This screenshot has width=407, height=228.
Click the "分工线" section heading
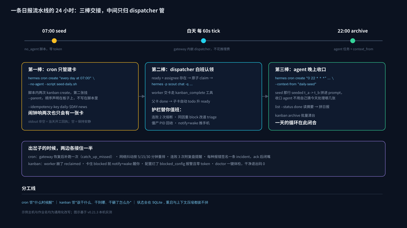pos(28,188)
